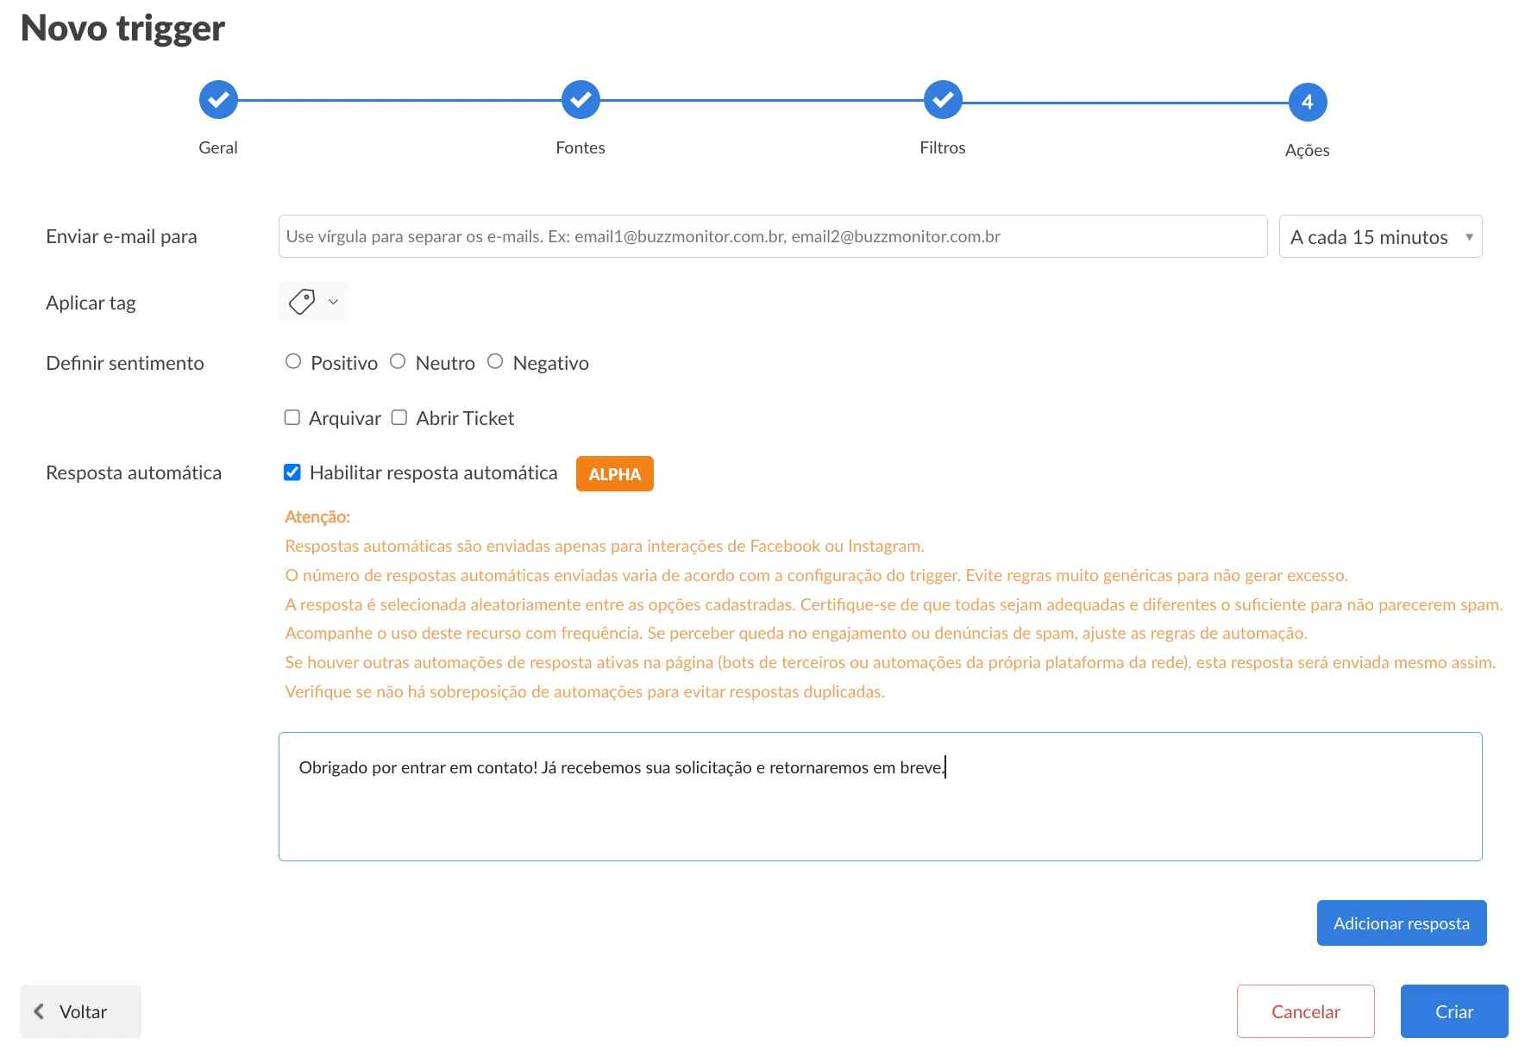
Task: Select the Positivo sentiment radio button
Action: [x=293, y=362]
